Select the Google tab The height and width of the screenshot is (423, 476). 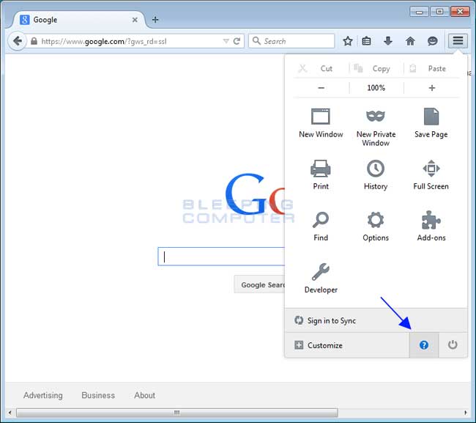[x=79, y=20]
